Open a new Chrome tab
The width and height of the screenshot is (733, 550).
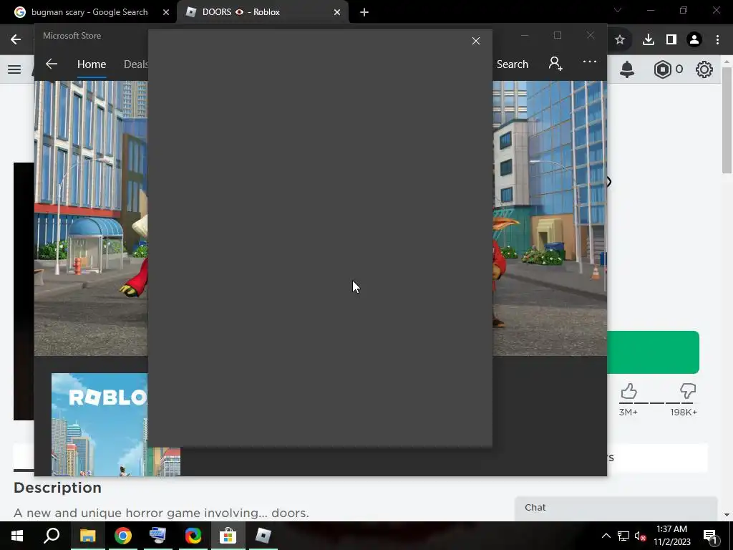364,12
